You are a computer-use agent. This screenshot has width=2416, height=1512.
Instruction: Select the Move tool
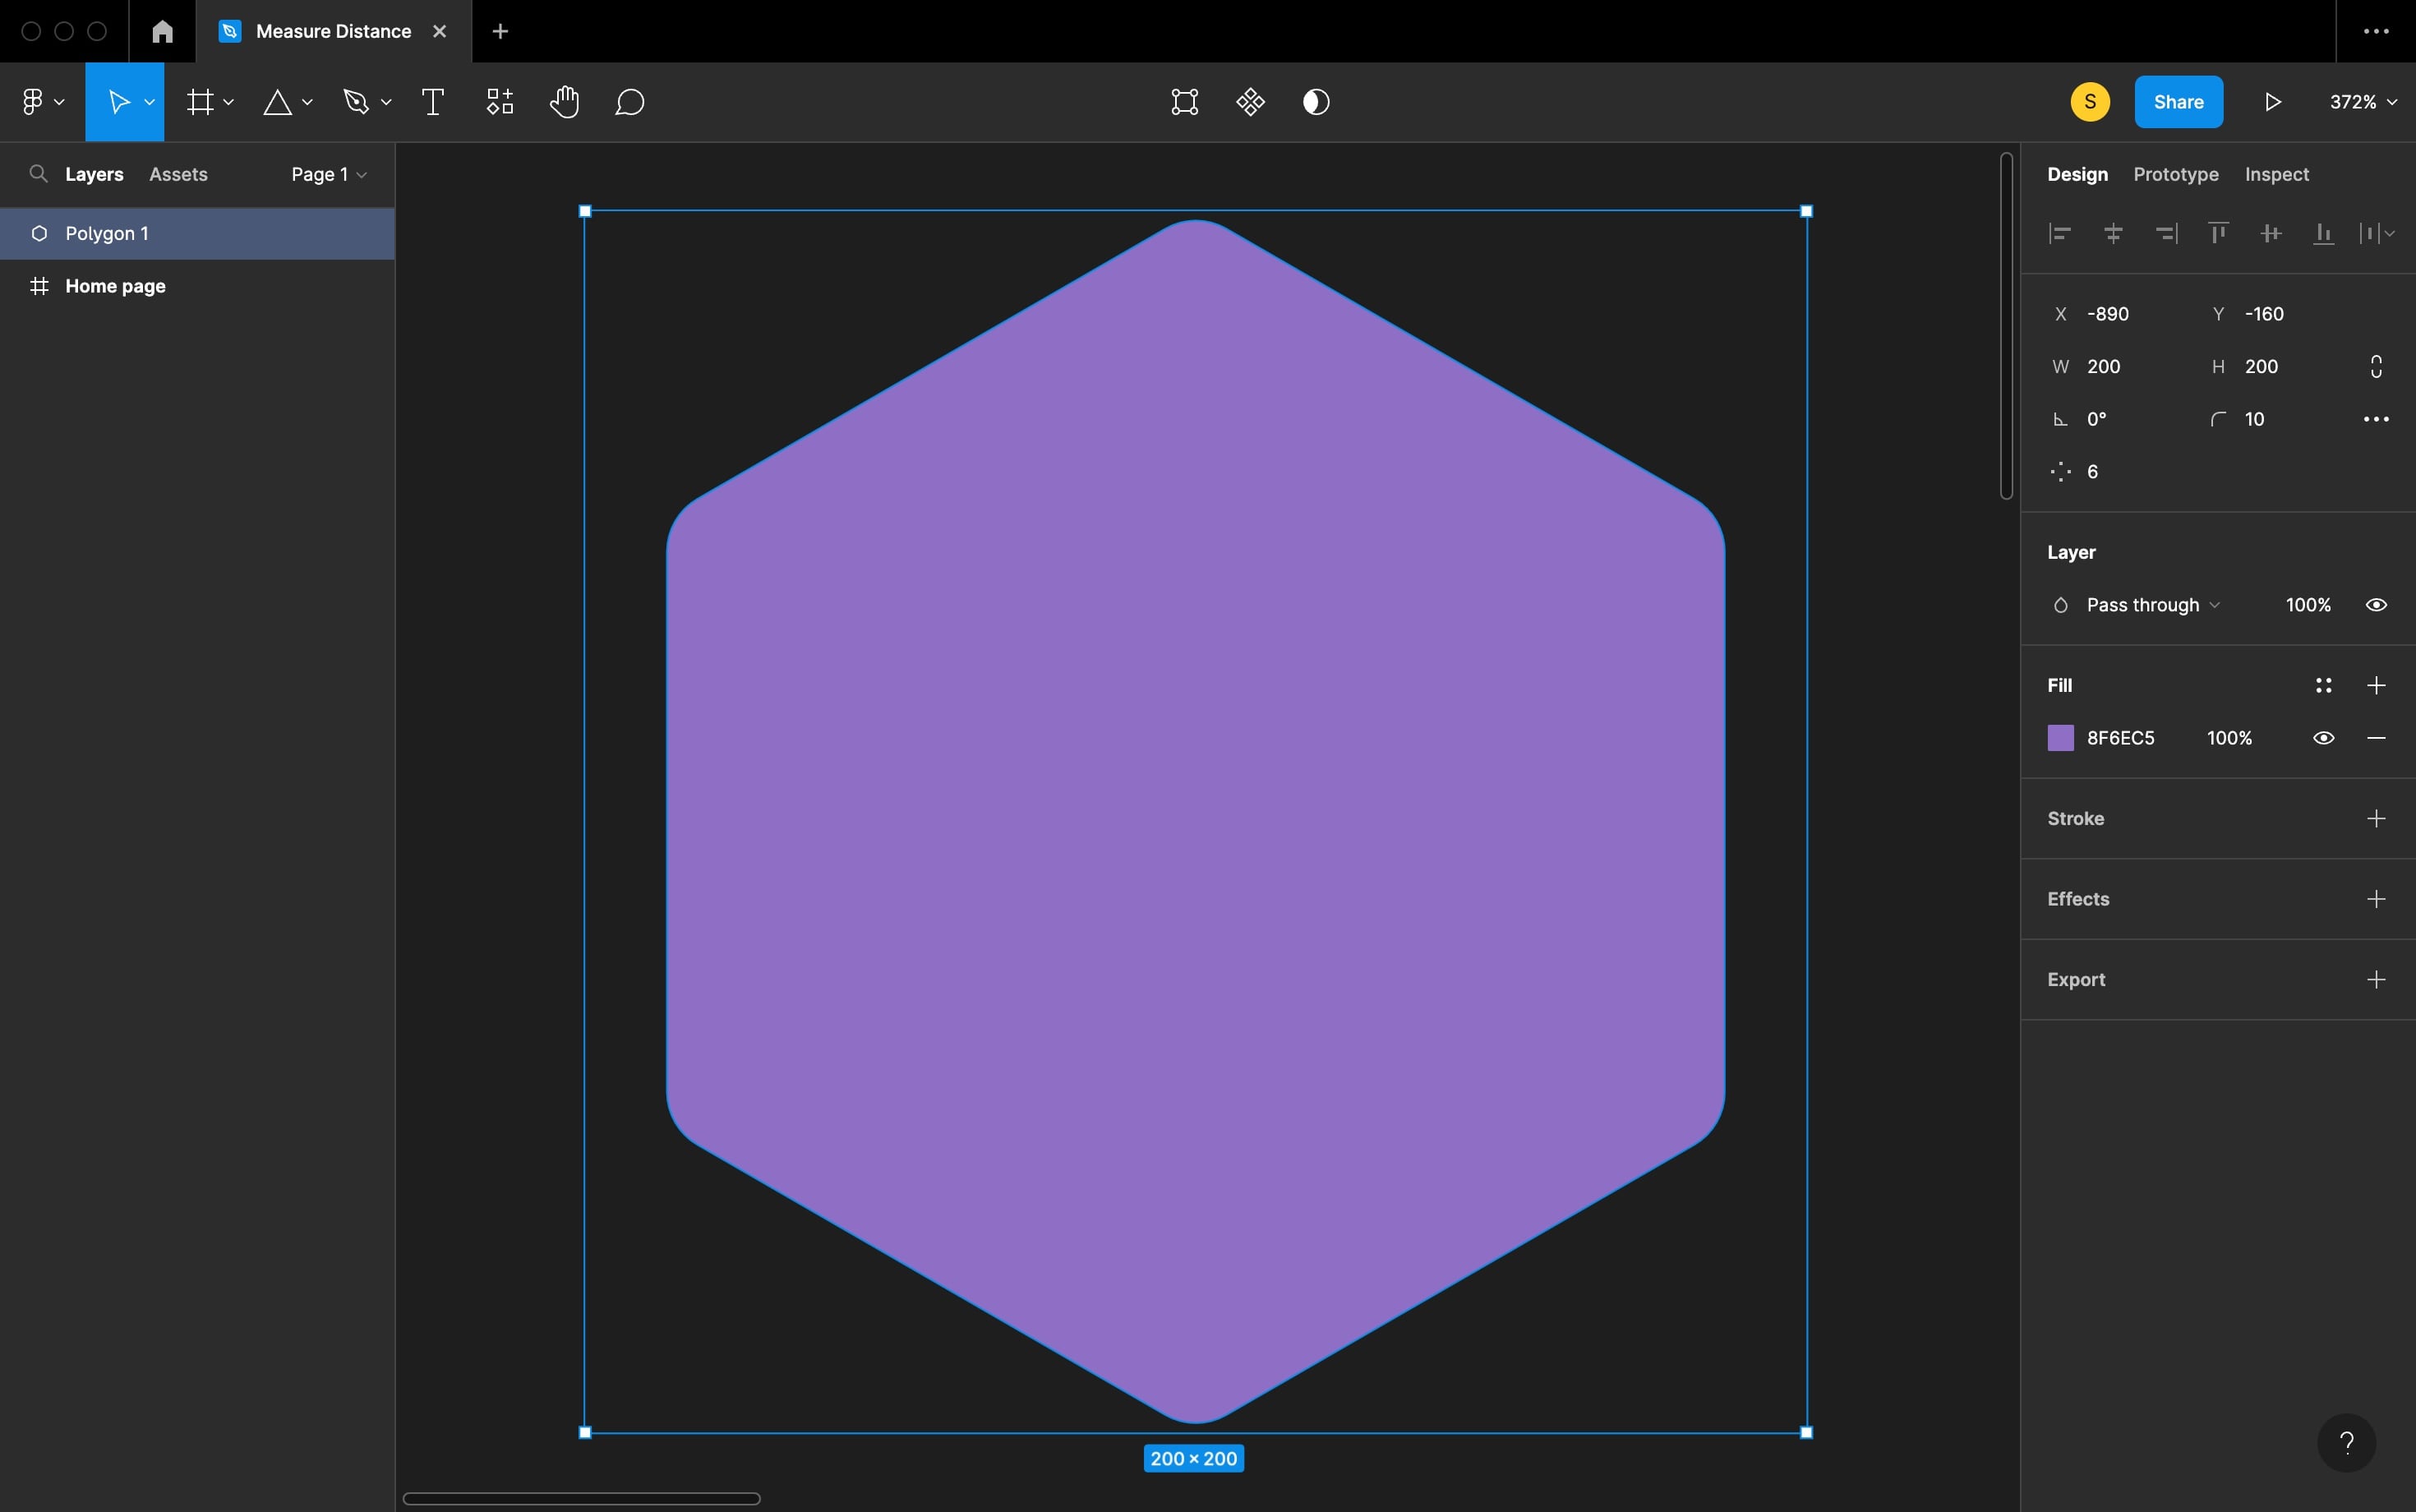click(119, 101)
